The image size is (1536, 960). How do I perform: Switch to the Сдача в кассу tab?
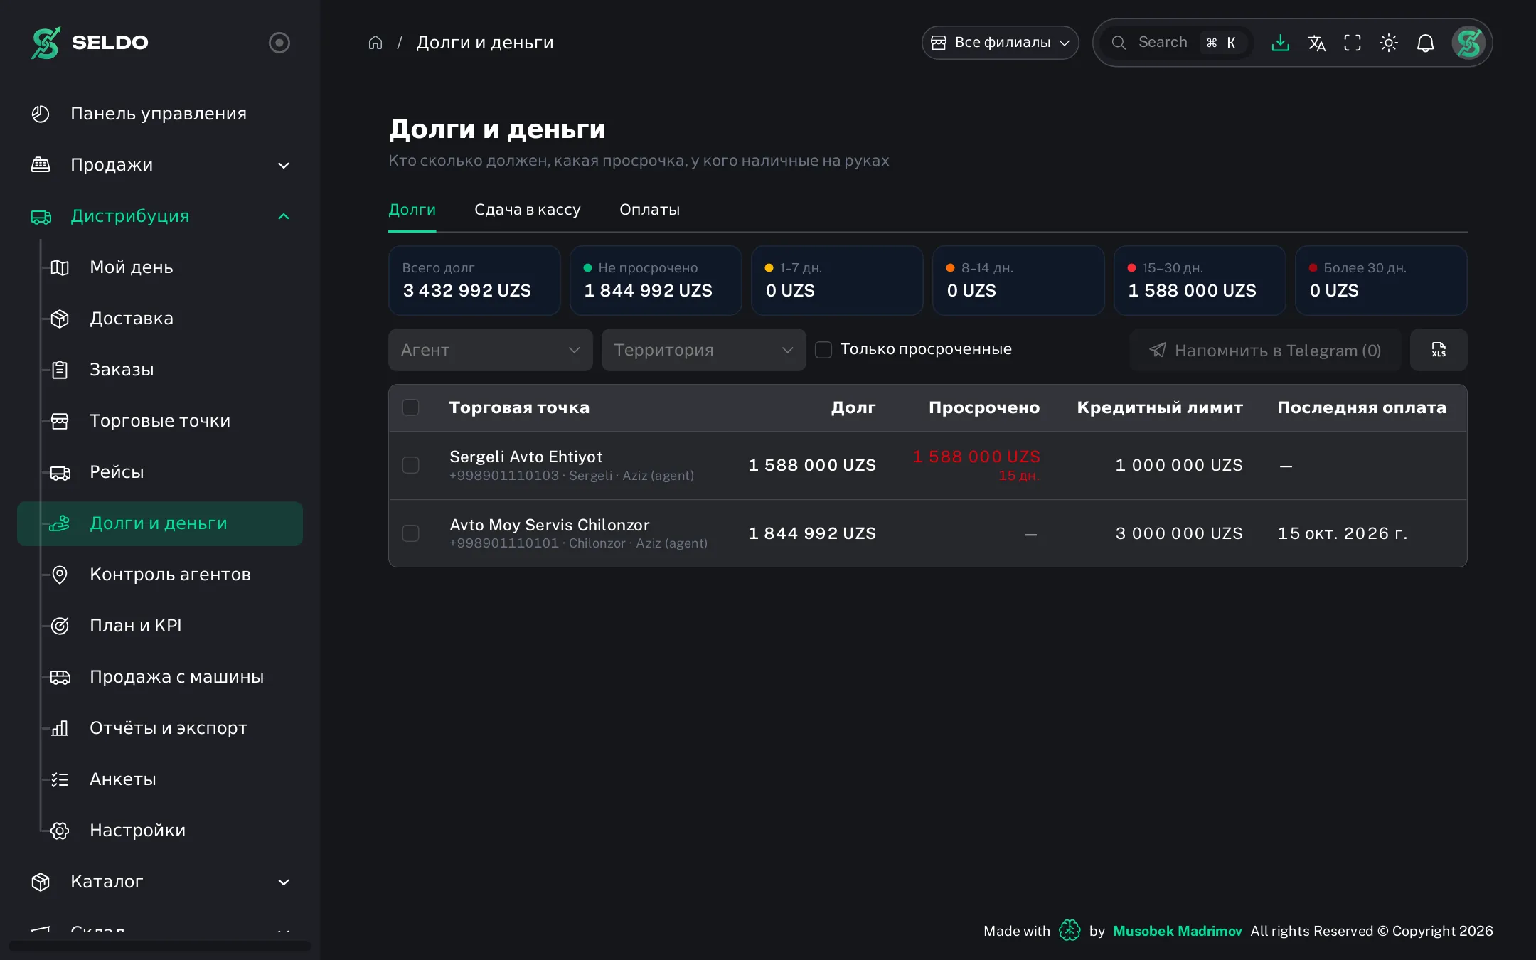(x=528, y=210)
